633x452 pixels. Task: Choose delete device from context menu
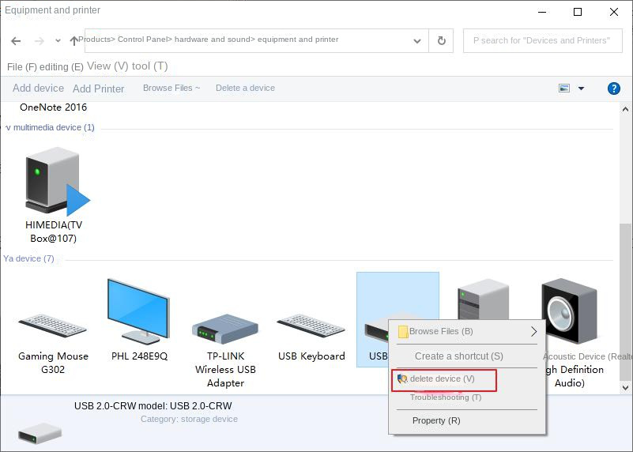coord(443,379)
